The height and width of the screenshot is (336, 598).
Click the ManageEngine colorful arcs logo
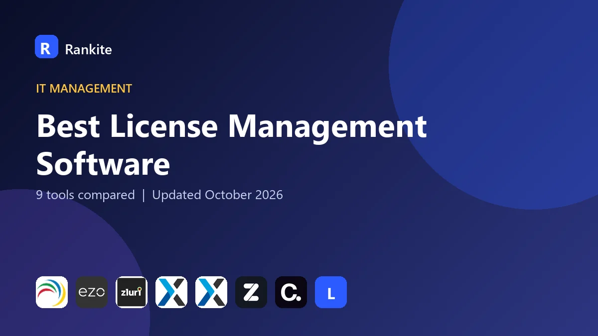point(52,292)
